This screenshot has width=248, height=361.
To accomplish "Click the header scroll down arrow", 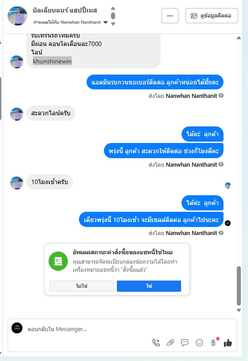I will point(113,24).
